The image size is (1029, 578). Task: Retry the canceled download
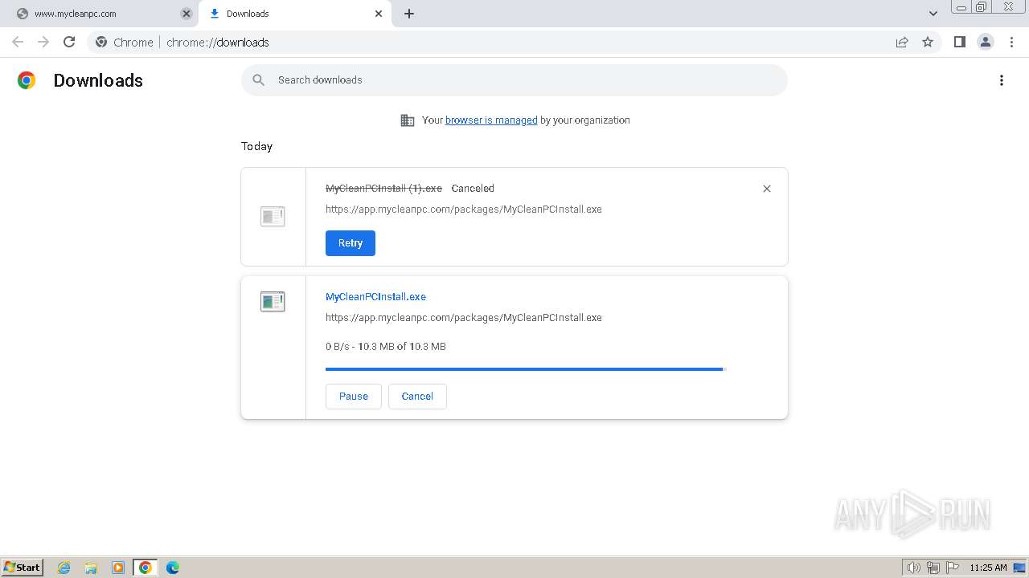(x=351, y=243)
